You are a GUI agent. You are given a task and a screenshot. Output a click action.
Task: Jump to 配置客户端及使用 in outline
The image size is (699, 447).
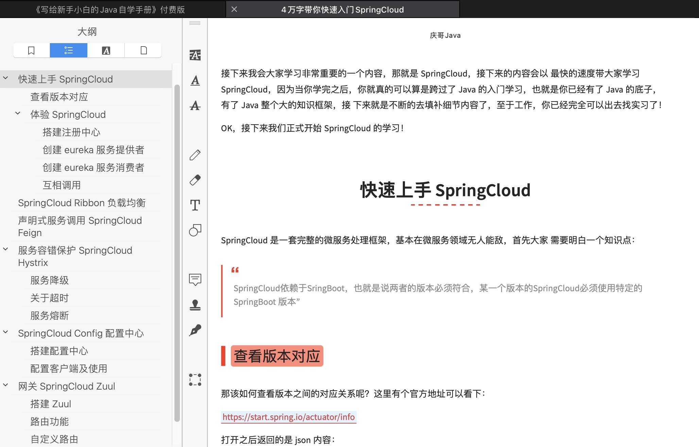69,369
